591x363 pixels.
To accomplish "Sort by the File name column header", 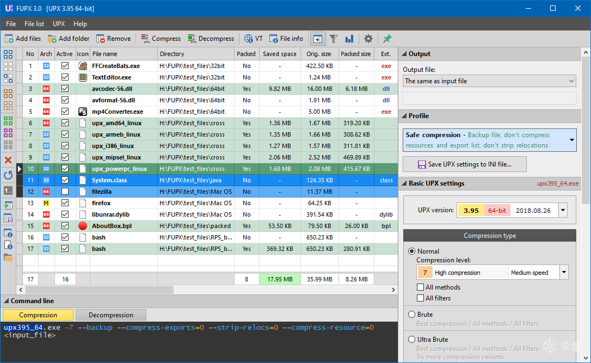I will point(124,54).
